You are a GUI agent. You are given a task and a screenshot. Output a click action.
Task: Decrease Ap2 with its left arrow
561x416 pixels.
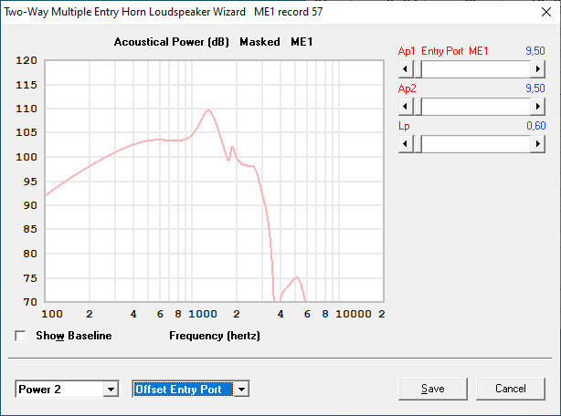[x=406, y=107]
